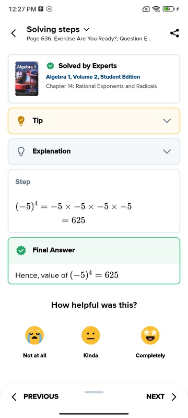This screenshot has height=418, width=188.
Task: Tap the Explanation lightbulb icon
Action: click(21, 152)
